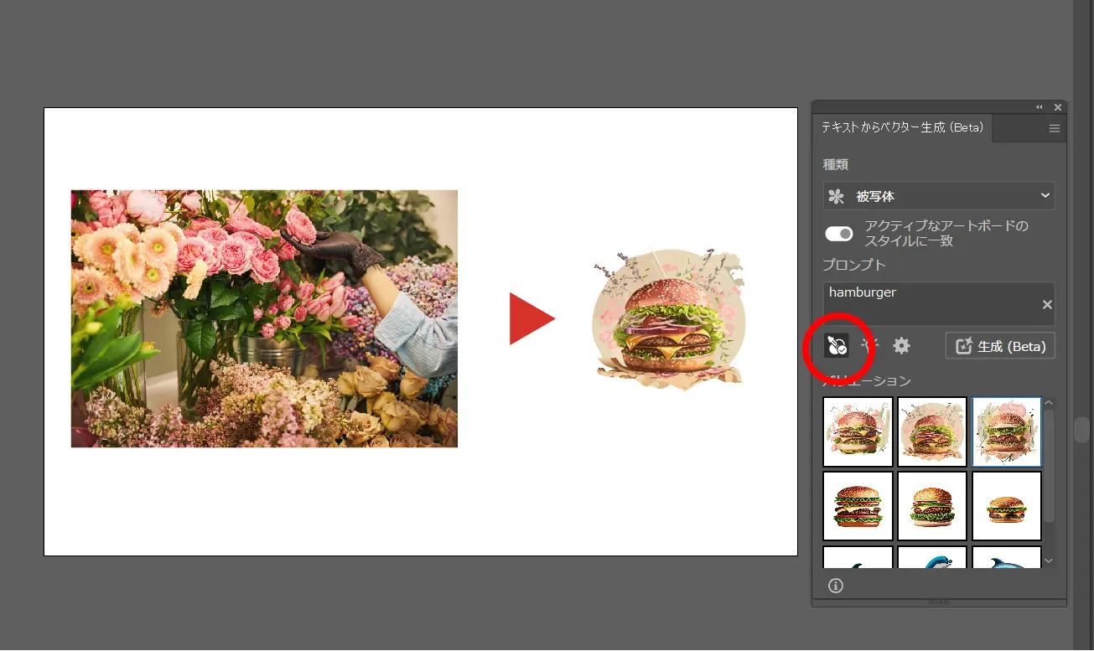1094x651 pixels.
Task: Click the lightbulb prompt suggestions icon
Action: click(868, 345)
